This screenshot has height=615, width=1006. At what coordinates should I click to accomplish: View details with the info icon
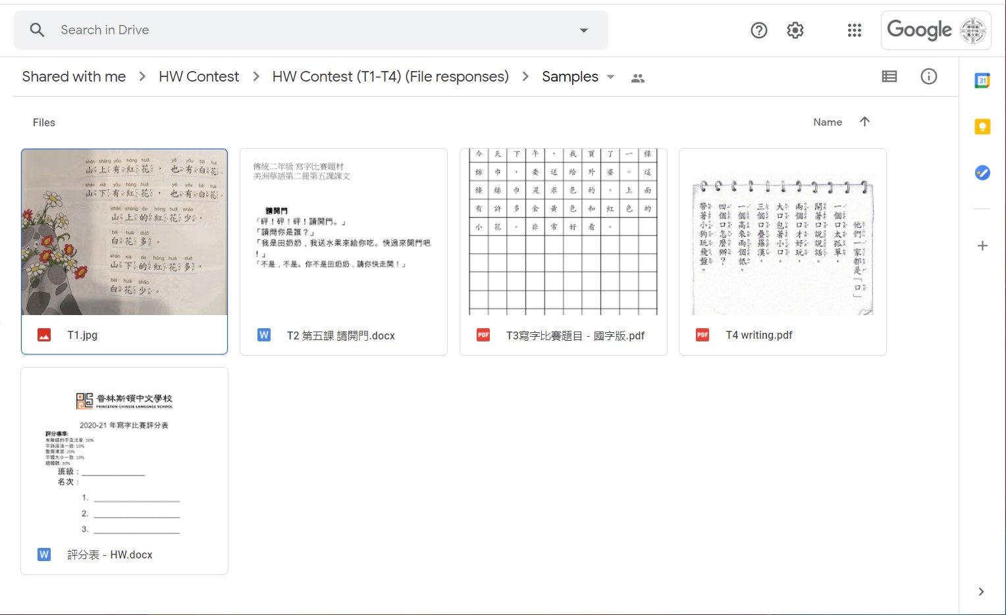pyautogui.click(x=928, y=76)
